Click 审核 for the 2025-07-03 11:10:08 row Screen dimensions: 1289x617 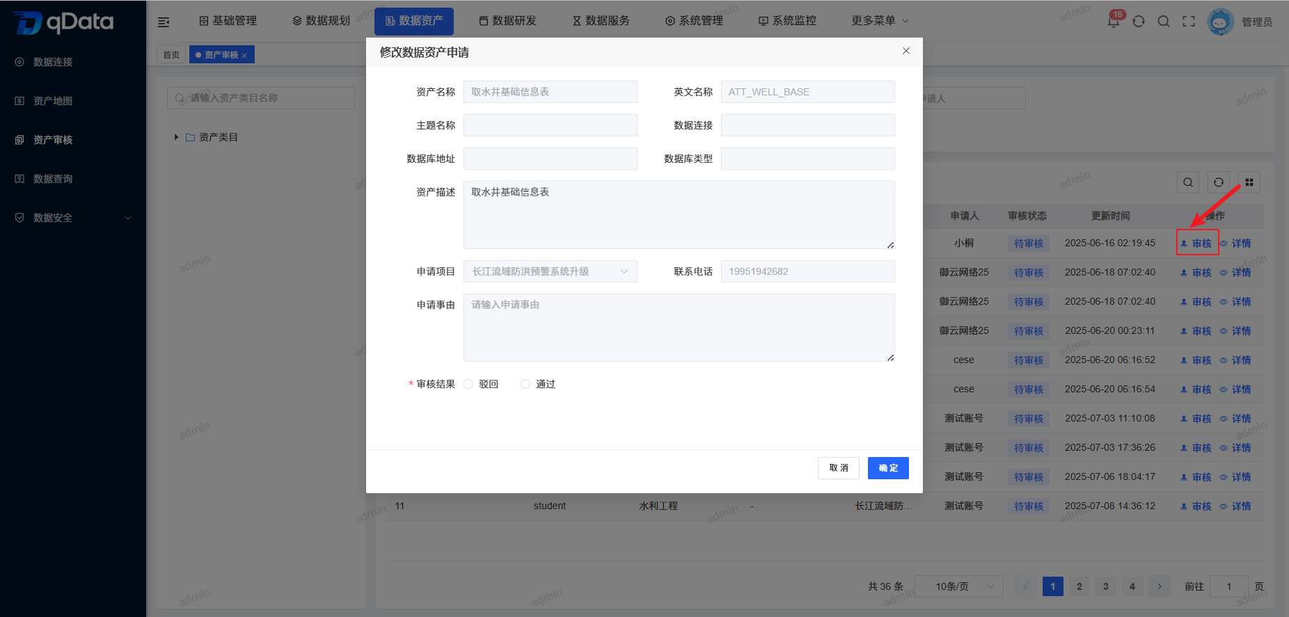[1196, 419]
